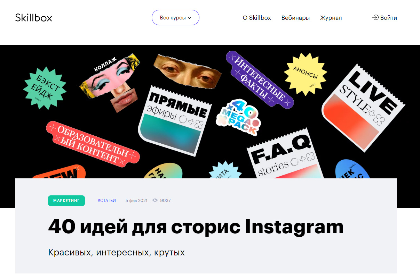Click the purple Интересные факты sticker
420x279 pixels.
point(260,79)
